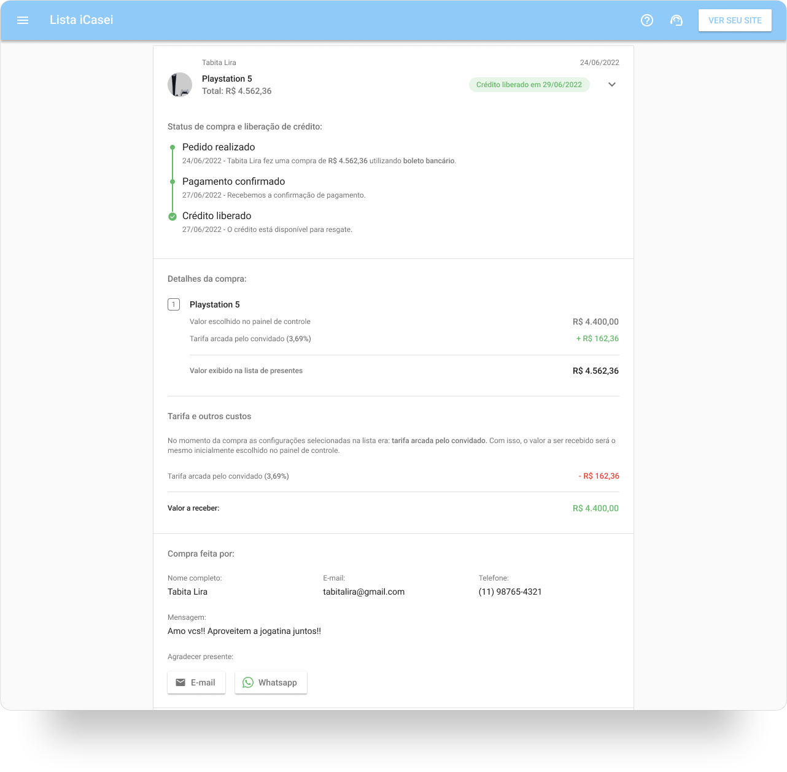Click the Playstation 5 product thumbnail

(180, 85)
